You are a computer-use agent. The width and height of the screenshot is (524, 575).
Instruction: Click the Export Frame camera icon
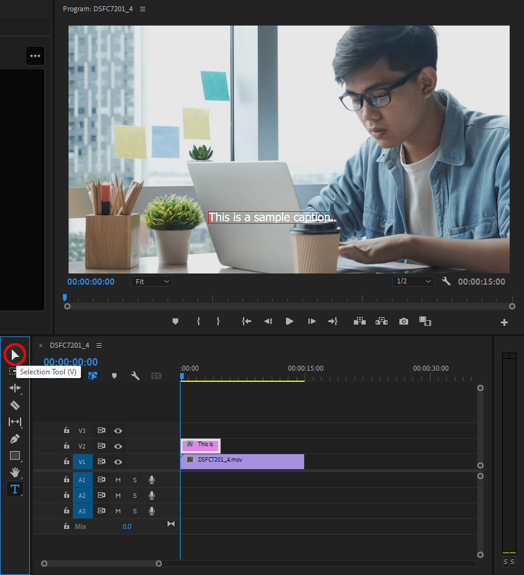click(404, 321)
